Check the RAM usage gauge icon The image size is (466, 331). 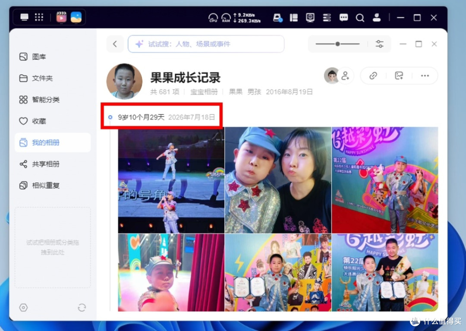[x=226, y=18]
